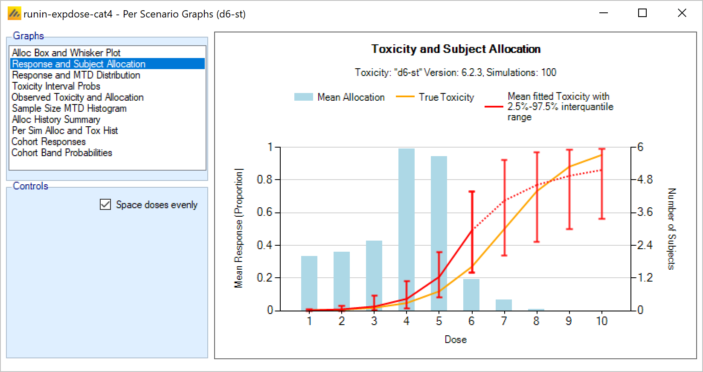Open Response and MTD Distribution graph
Screen dimensions: 703x372
point(76,75)
